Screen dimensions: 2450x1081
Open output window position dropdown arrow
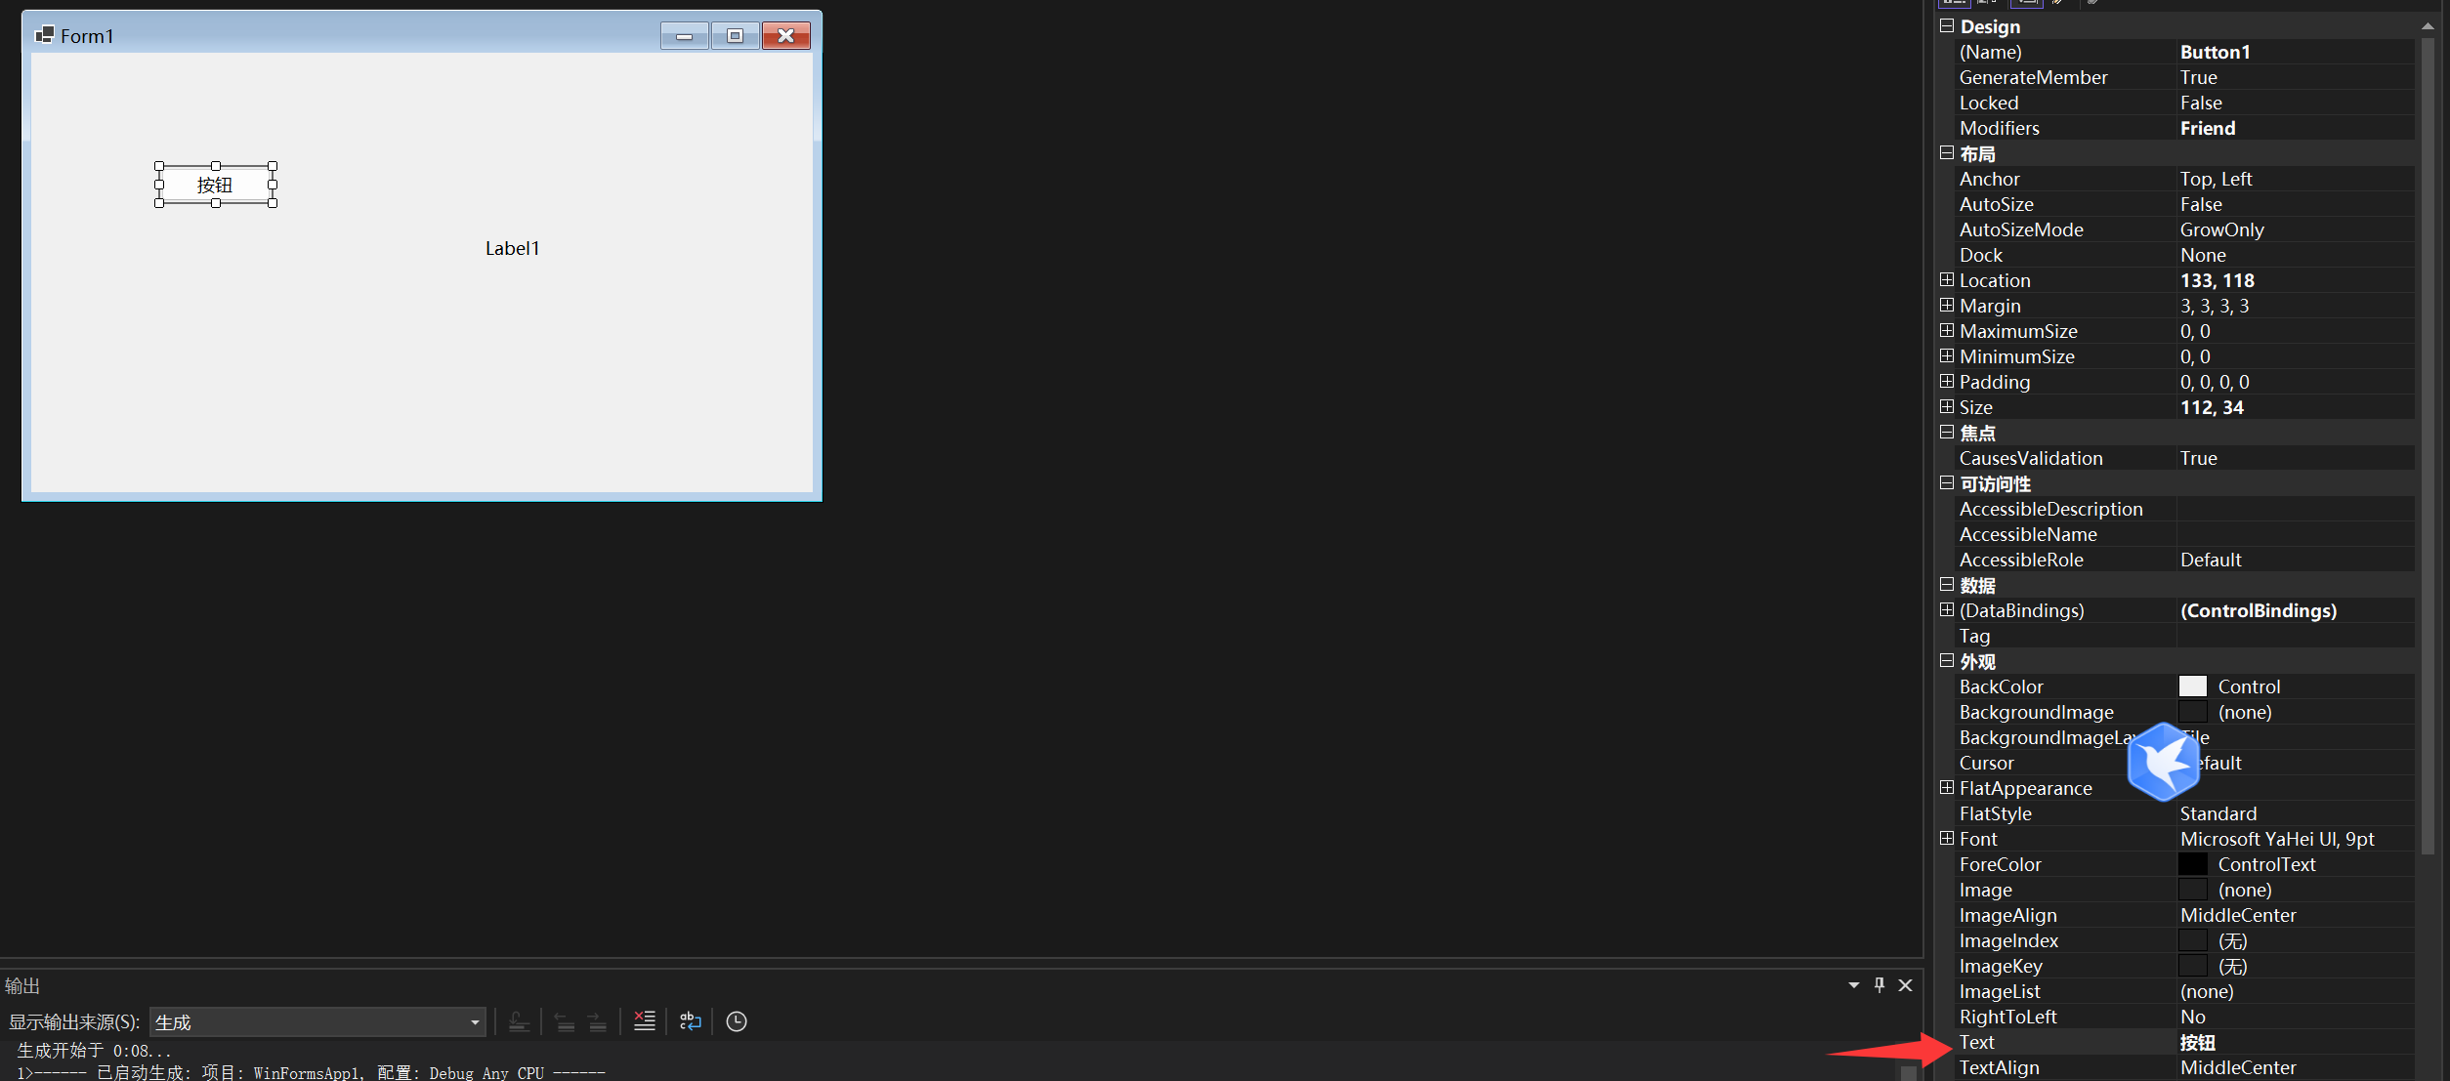pyautogui.click(x=1853, y=985)
